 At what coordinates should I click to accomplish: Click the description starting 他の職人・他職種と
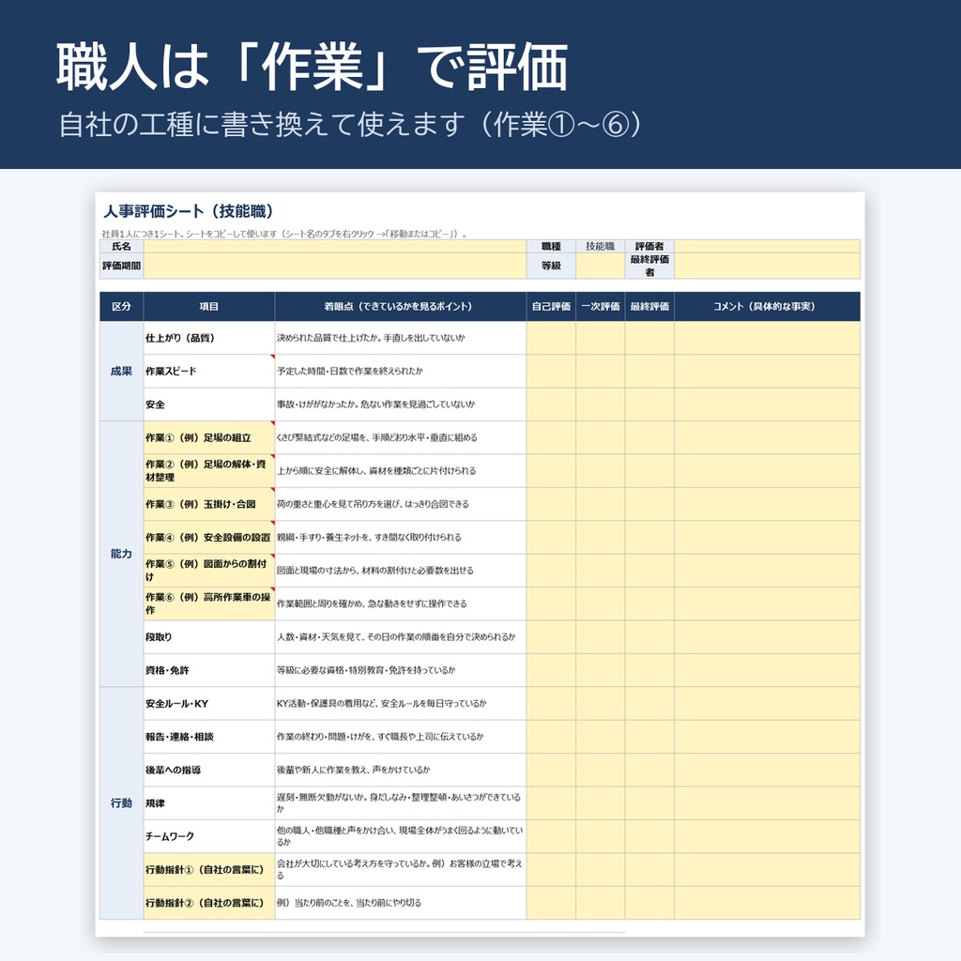pos(400,836)
